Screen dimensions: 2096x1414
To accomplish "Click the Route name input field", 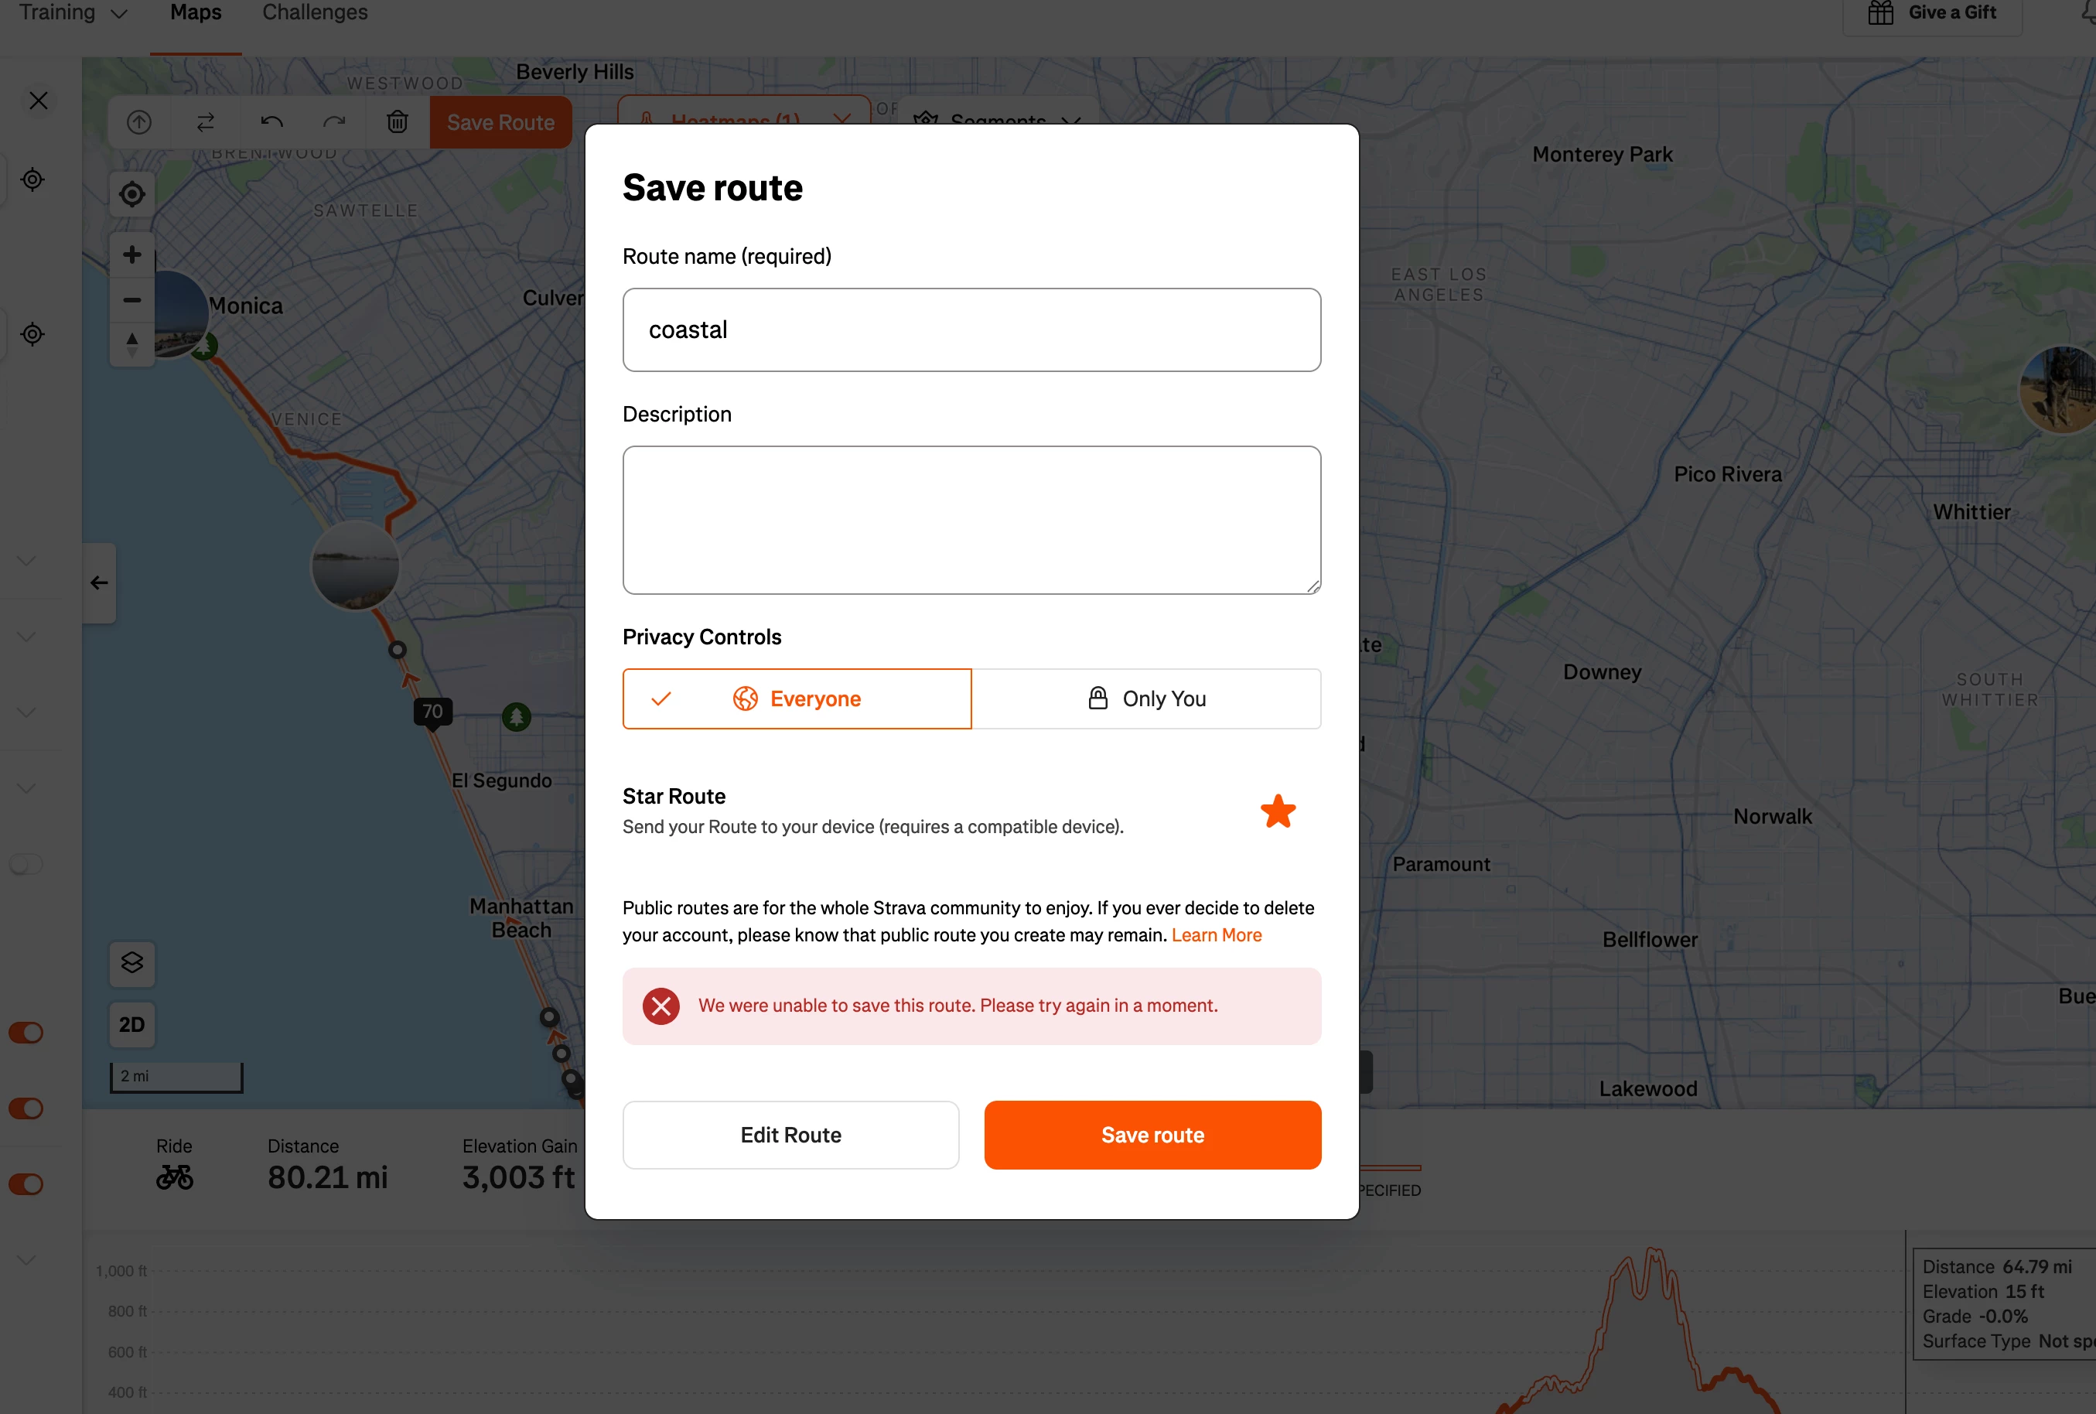I will tap(971, 330).
